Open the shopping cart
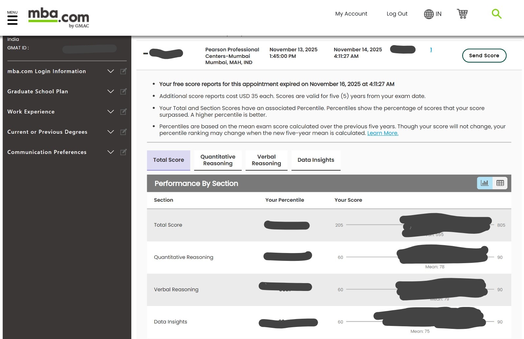Viewport: 524px width, 339px height. (462, 14)
